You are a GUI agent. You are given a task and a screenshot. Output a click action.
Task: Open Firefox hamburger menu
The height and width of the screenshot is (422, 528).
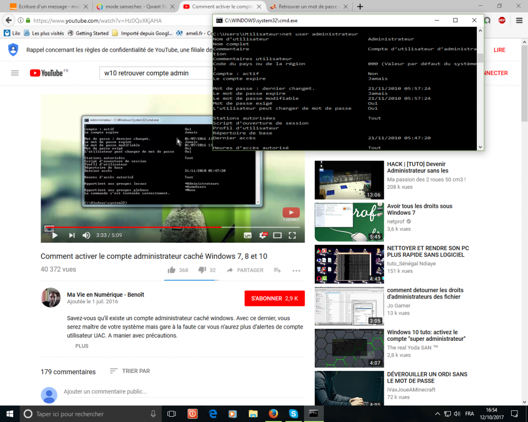coord(519,20)
